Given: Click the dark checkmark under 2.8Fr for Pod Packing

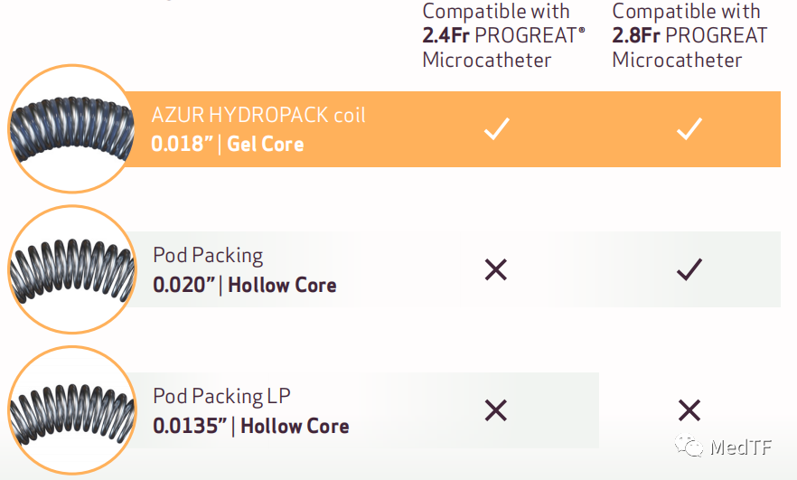Looking at the screenshot, I should (x=689, y=269).
